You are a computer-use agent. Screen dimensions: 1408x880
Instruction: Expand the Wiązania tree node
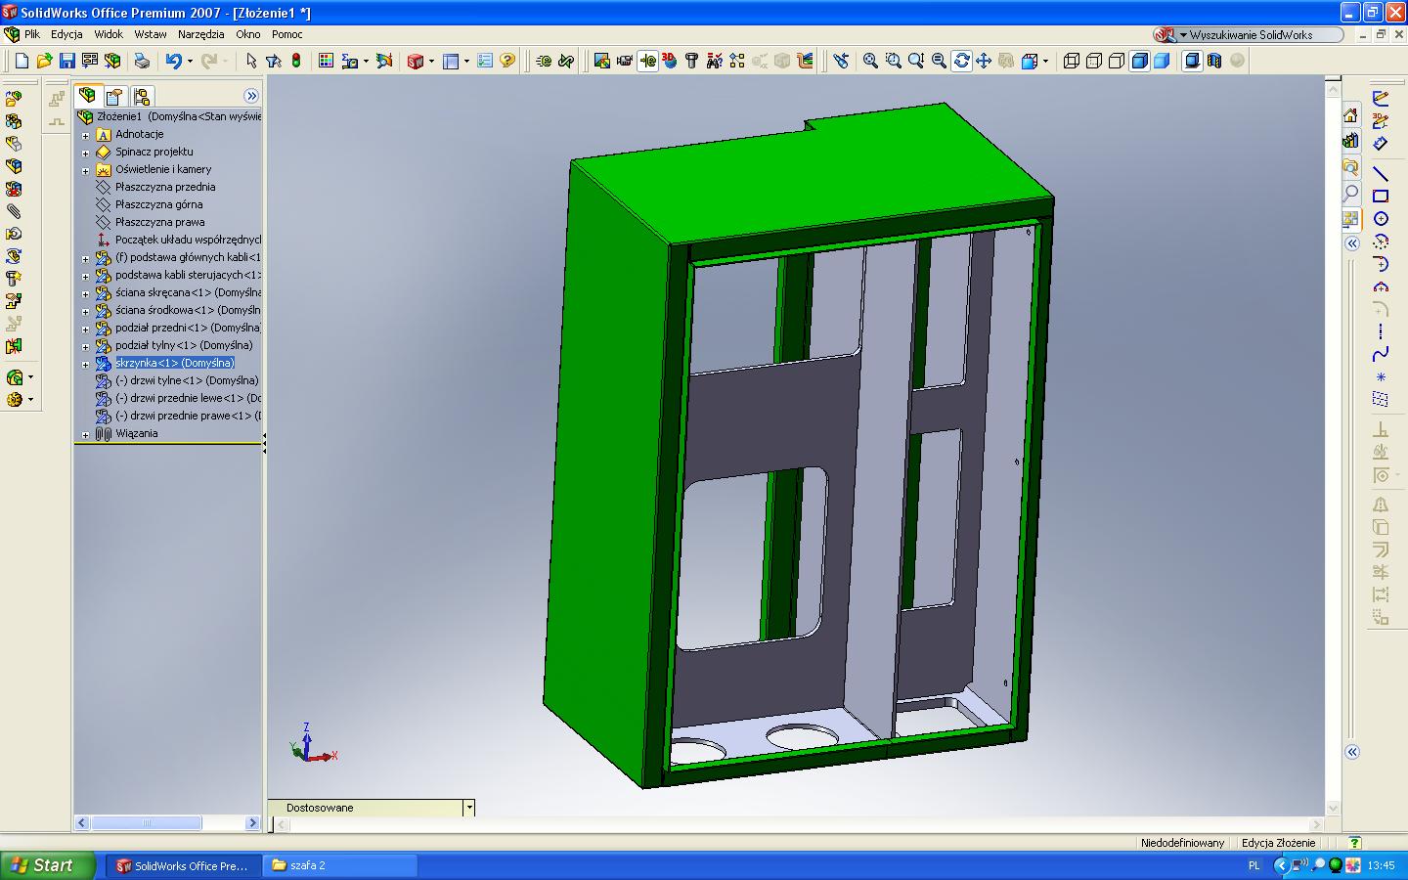pos(86,434)
